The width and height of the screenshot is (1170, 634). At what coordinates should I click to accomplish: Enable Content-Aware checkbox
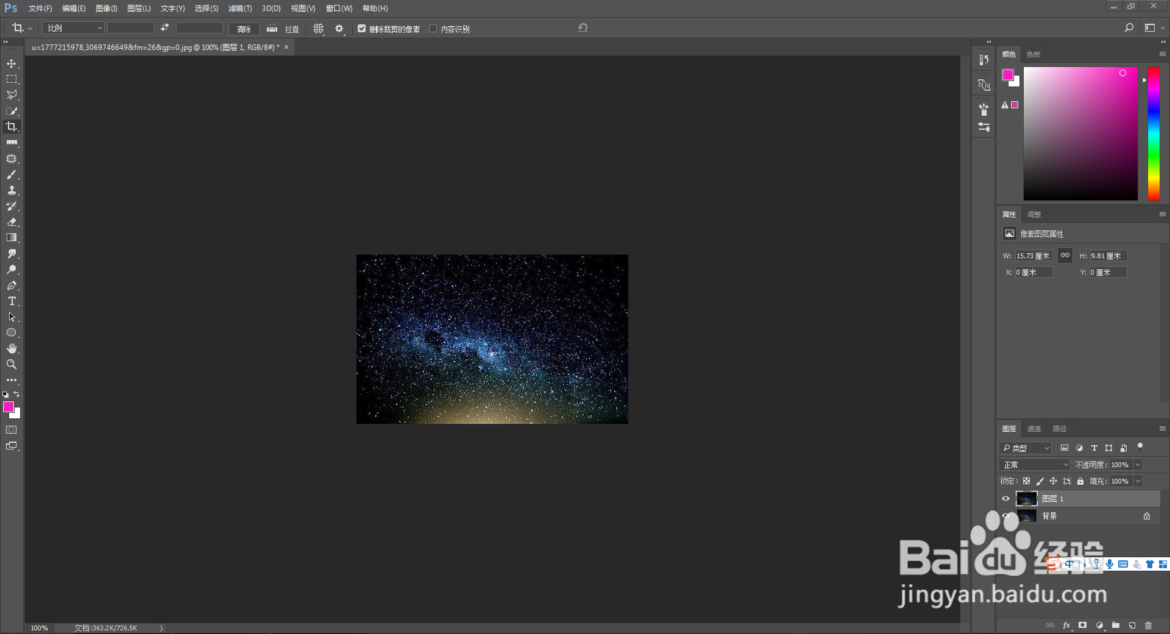tap(433, 29)
